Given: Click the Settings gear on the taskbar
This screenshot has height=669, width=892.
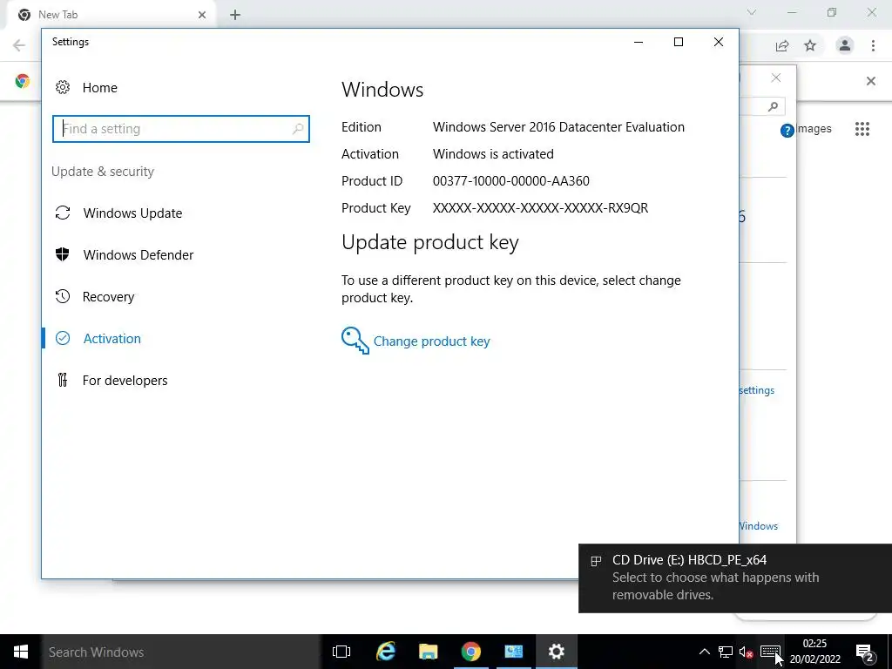Looking at the screenshot, I should [557, 652].
